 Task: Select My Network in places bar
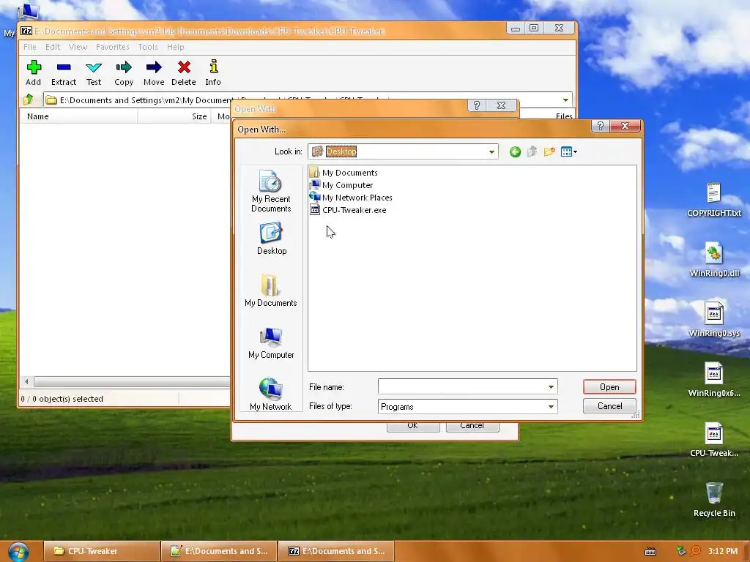[271, 394]
